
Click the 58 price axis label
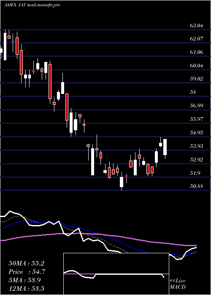193,92
